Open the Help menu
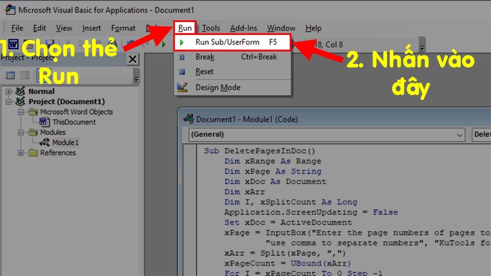 click(314, 28)
